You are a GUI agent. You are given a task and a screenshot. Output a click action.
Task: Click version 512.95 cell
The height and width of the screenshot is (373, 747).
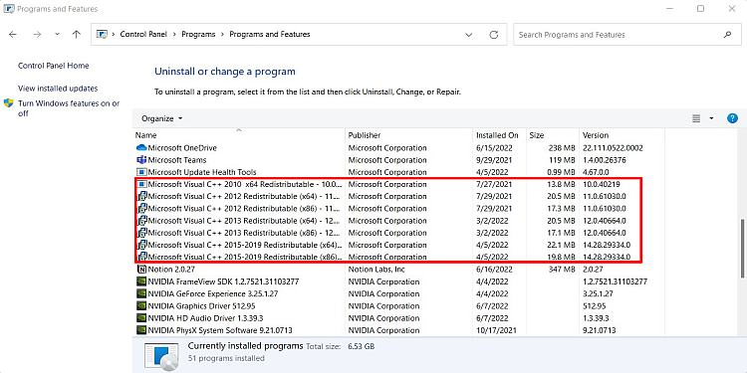[594, 306]
